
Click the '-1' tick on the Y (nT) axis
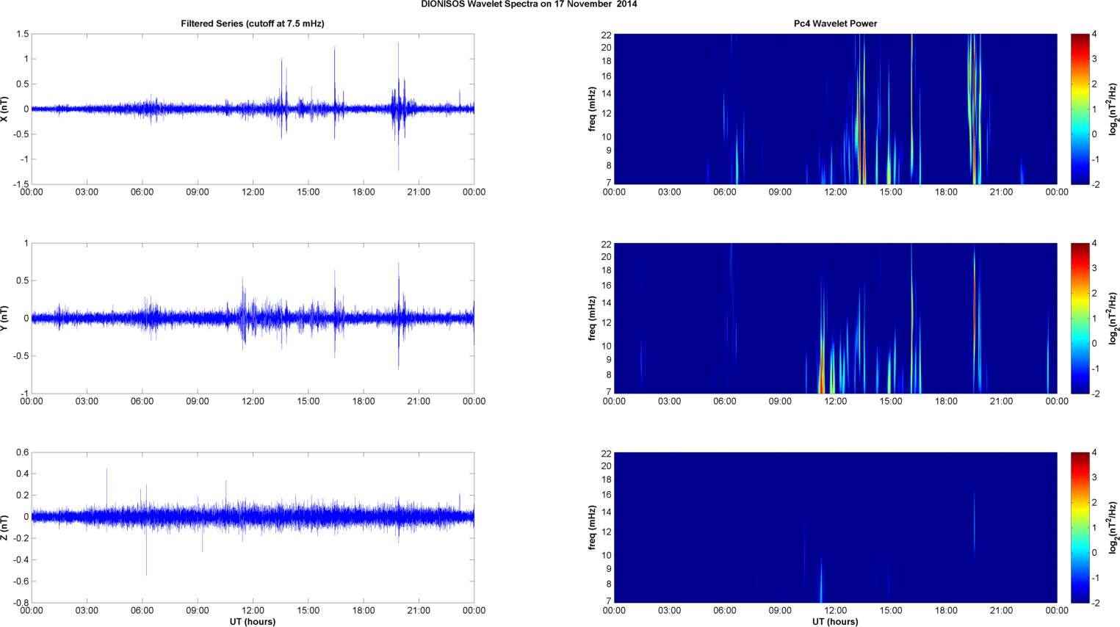(24, 394)
